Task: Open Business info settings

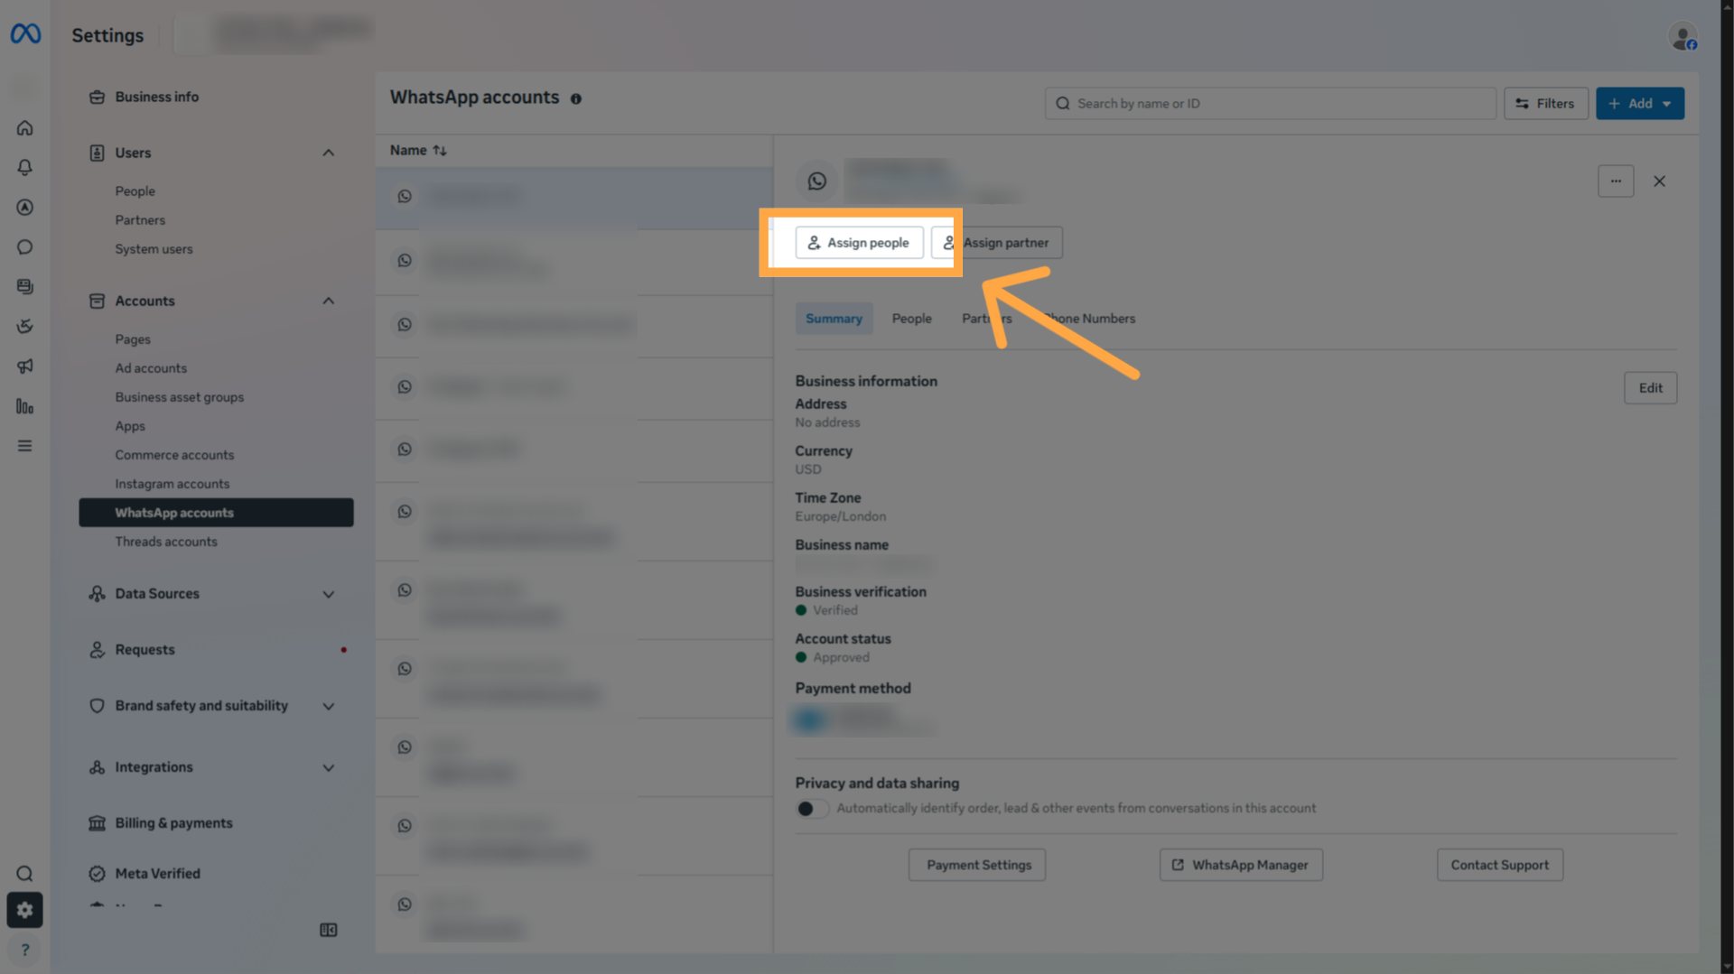Action: click(x=156, y=97)
